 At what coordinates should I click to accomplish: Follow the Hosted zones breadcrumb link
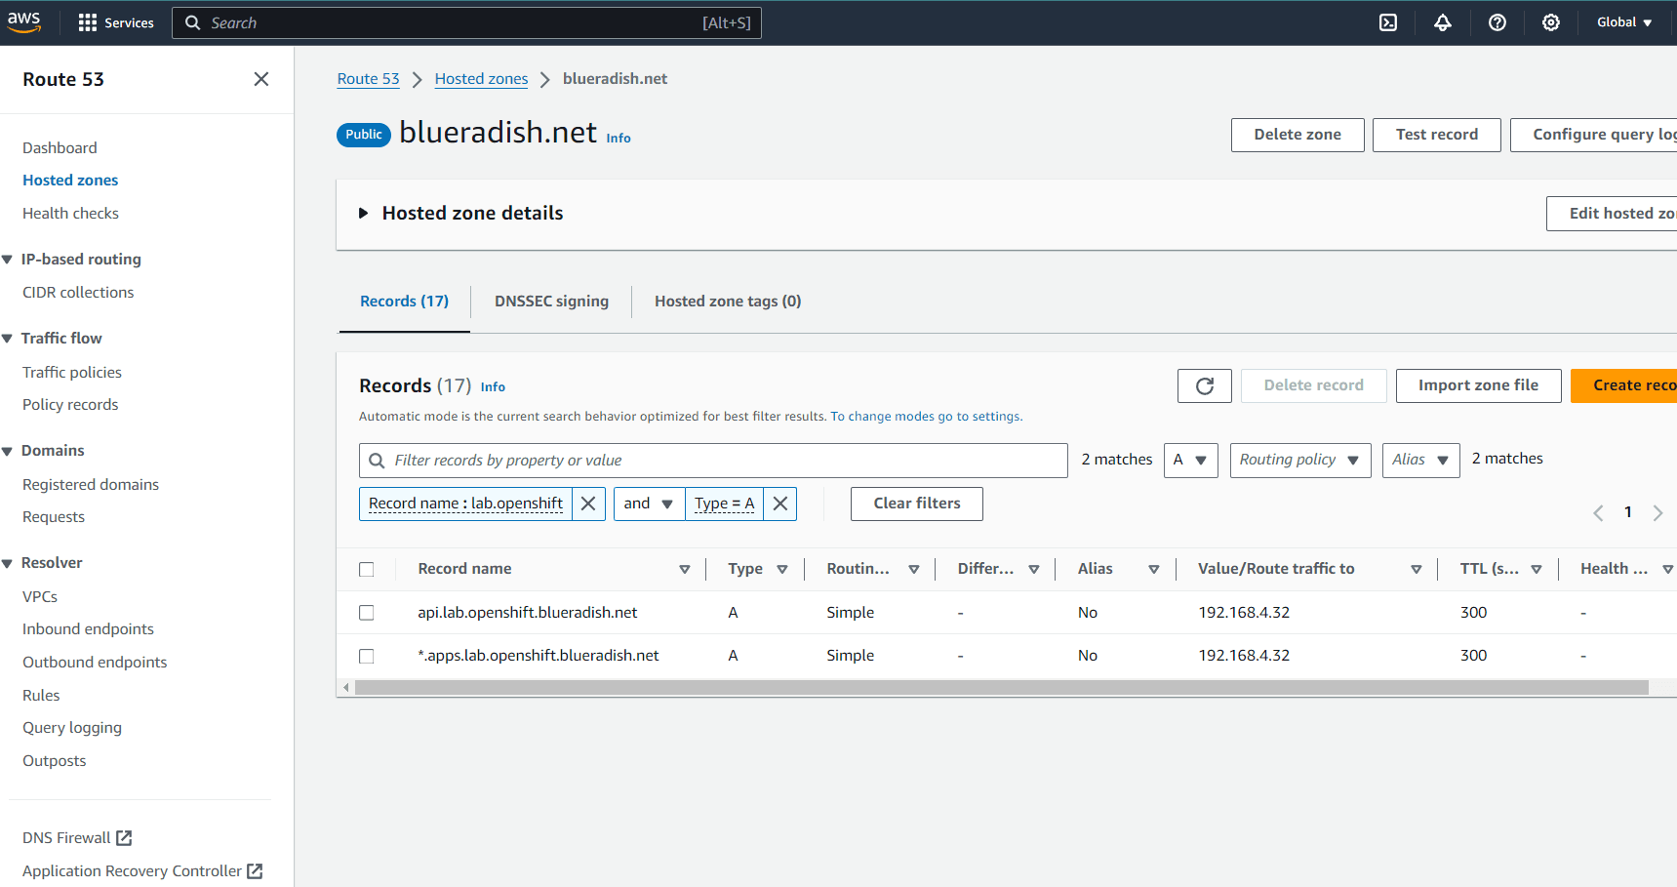click(481, 79)
